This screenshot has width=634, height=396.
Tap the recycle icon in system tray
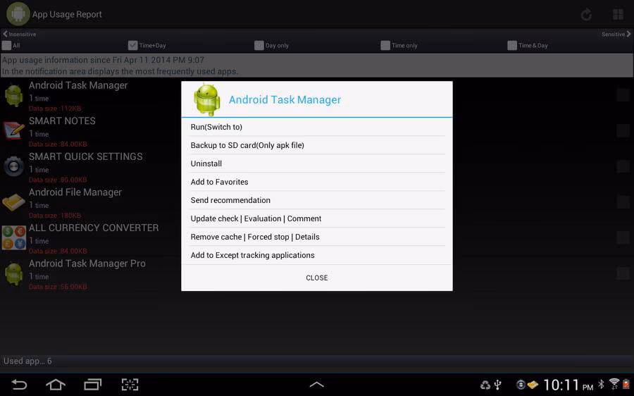coord(485,385)
